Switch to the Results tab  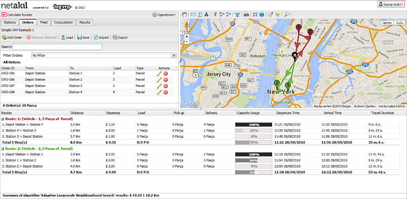click(85, 22)
